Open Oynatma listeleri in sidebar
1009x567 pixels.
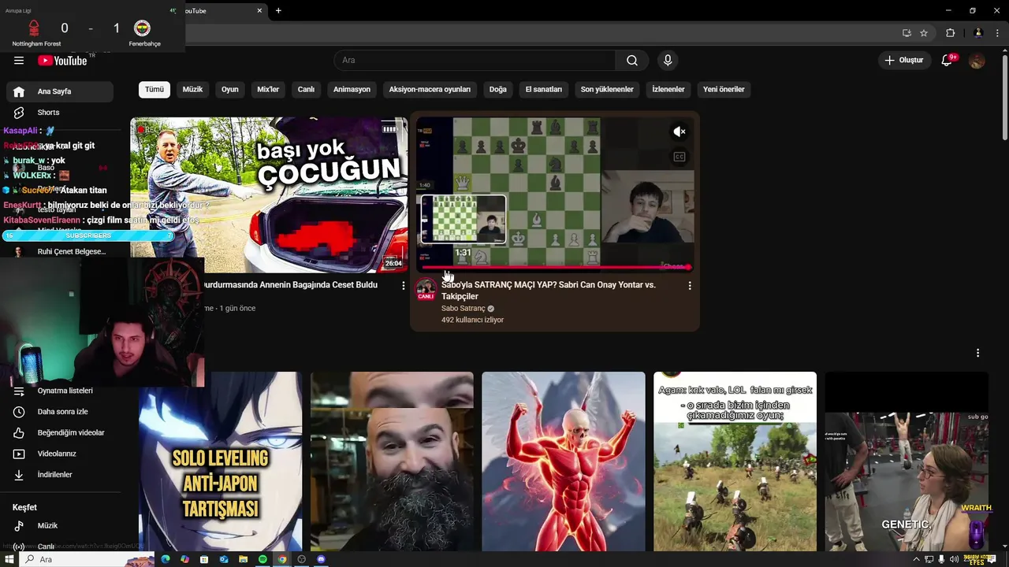pos(60,391)
